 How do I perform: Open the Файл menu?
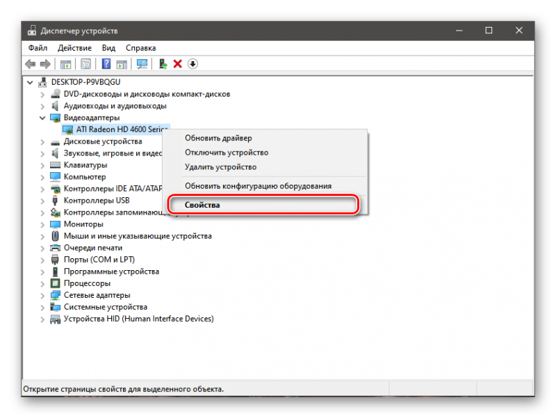38,48
